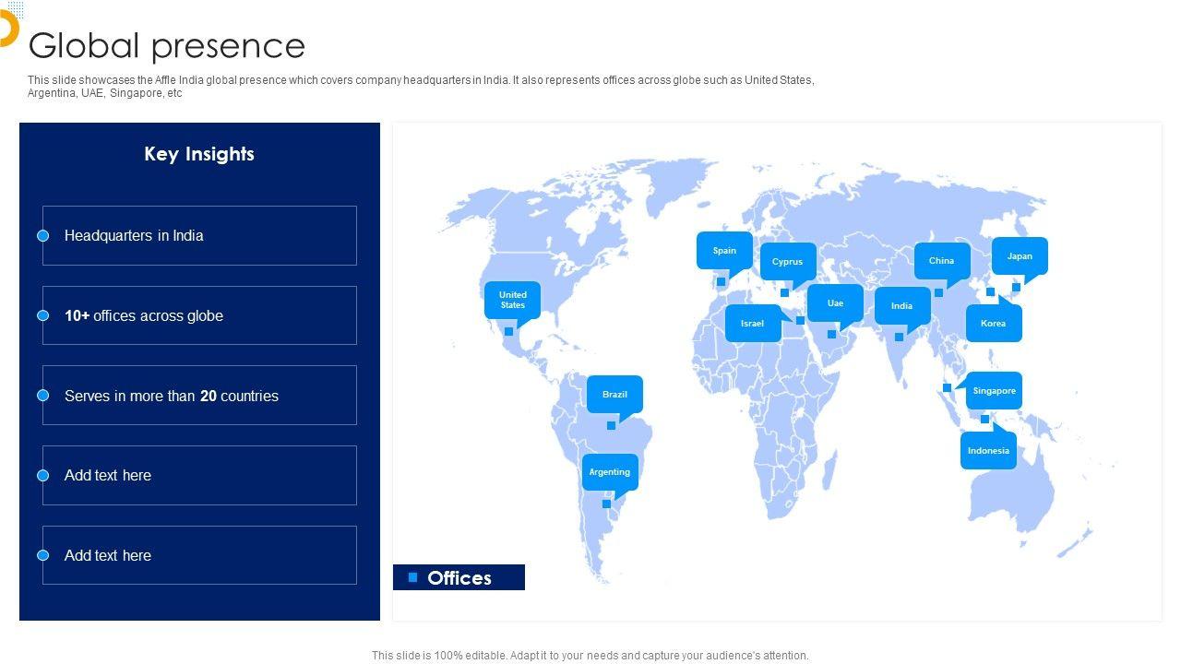
Task: Select the "10+ offices across globe" text box
Action: click(199, 315)
